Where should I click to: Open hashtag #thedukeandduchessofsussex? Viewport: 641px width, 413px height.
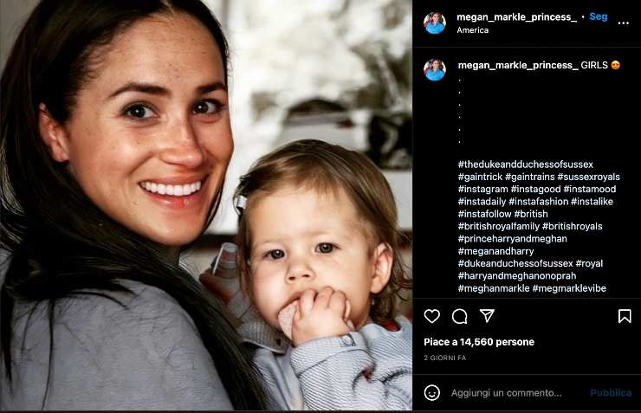click(525, 165)
